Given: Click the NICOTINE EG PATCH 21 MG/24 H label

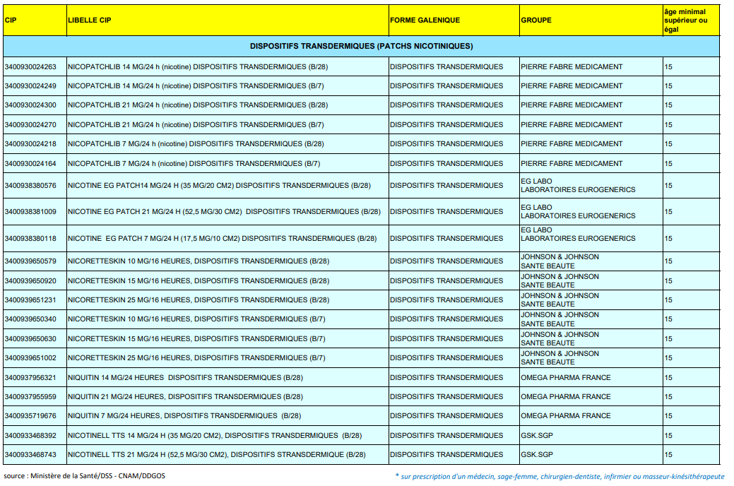Looking at the screenshot, I should click(224, 212).
